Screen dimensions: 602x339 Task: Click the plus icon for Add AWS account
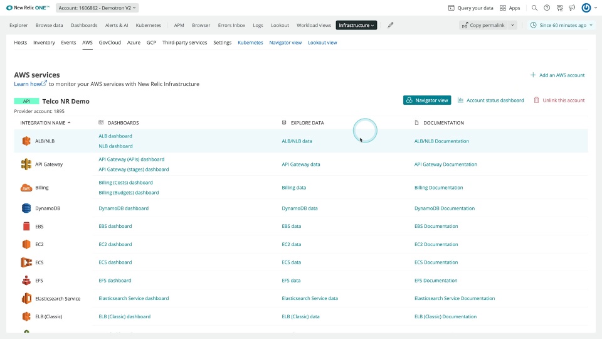(533, 75)
